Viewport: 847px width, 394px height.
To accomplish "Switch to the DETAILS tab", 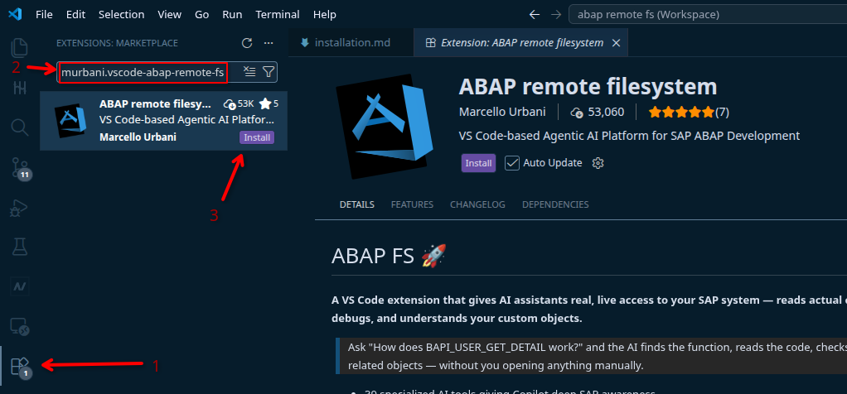I will click(x=356, y=204).
